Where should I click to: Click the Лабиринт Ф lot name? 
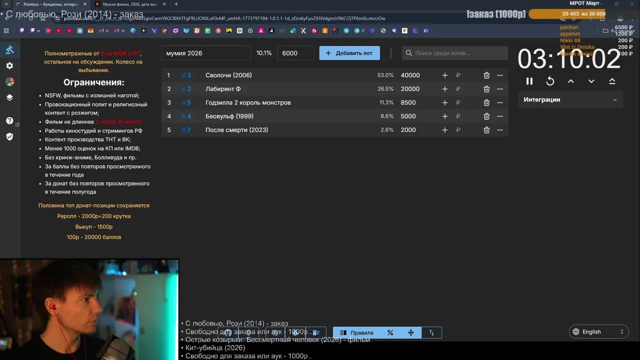[x=223, y=89]
